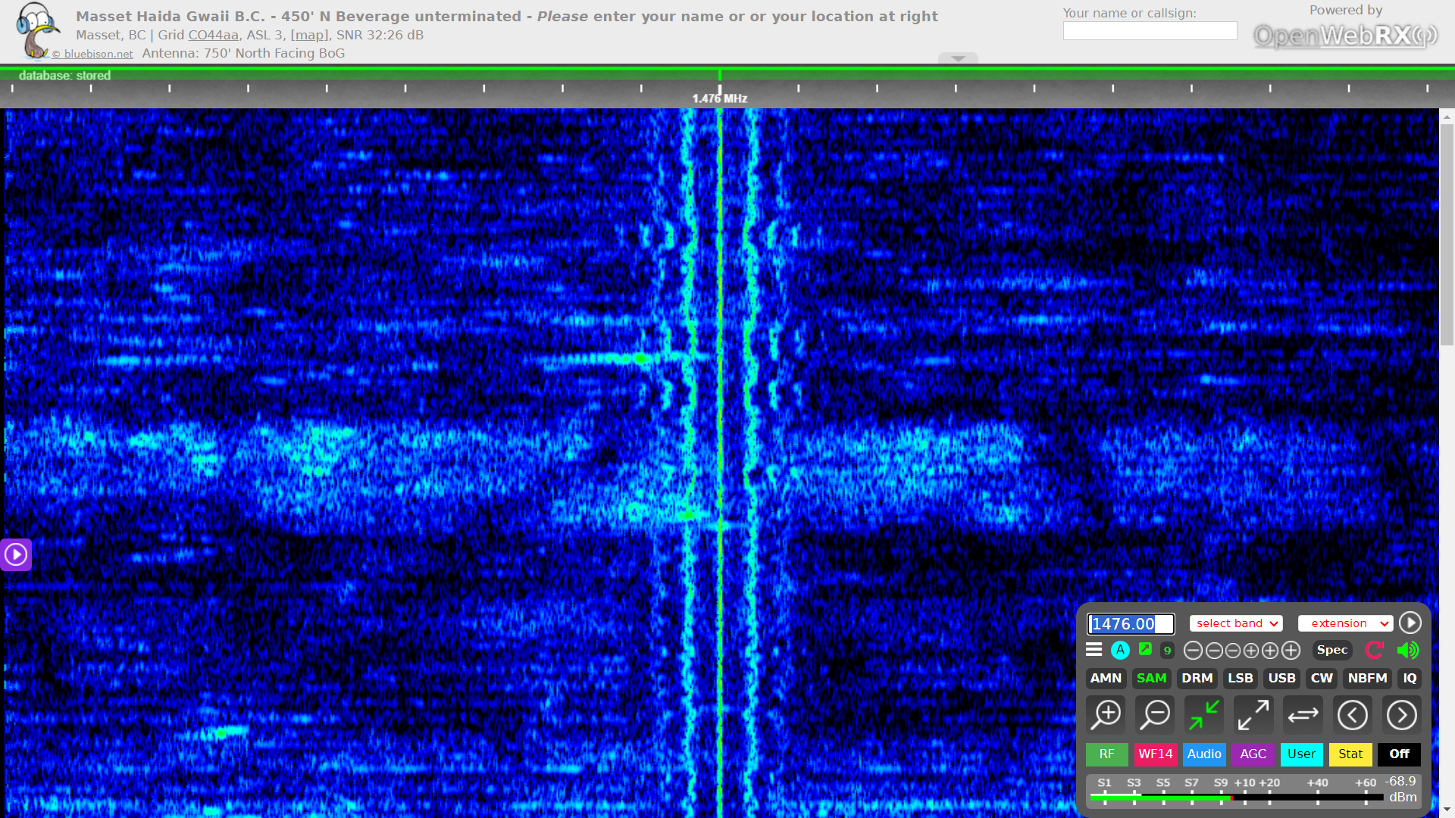Toggle the cyan A auto button

coord(1120,650)
